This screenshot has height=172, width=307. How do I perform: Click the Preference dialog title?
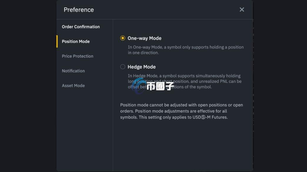79,9
